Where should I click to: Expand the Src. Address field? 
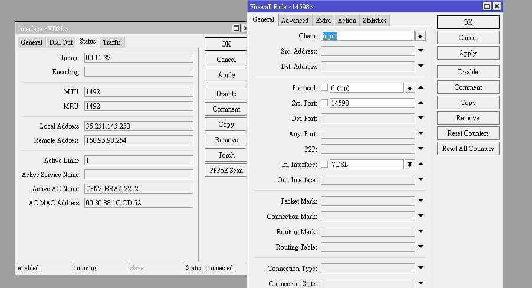coord(421,51)
